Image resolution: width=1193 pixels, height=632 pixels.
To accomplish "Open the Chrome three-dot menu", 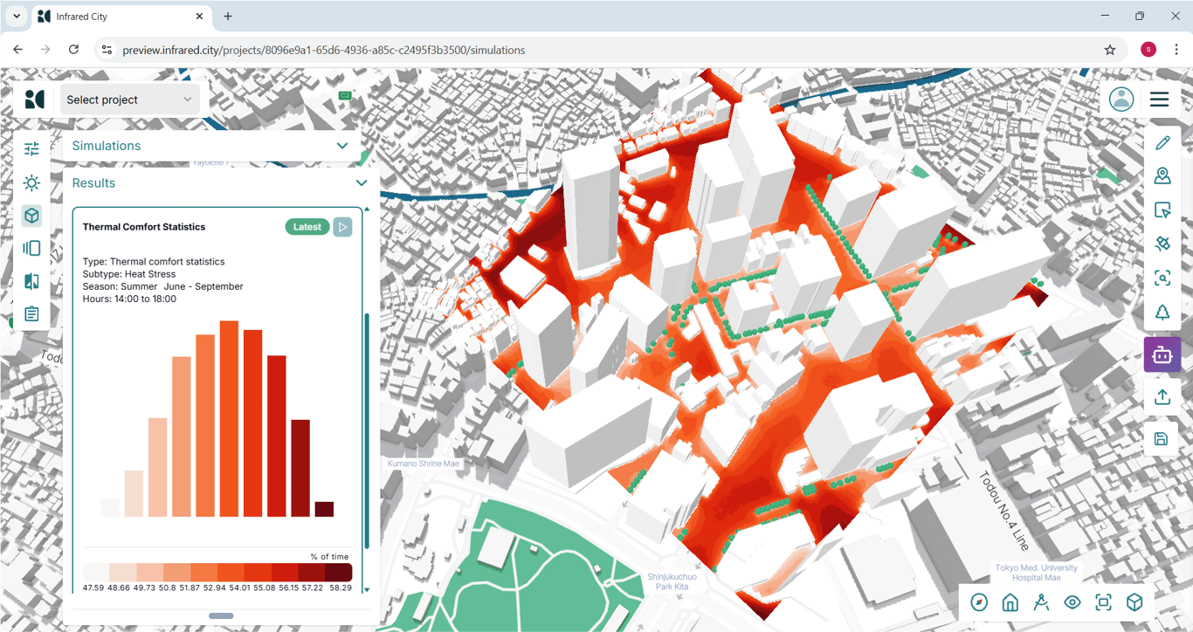I will [x=1175, y=50].
